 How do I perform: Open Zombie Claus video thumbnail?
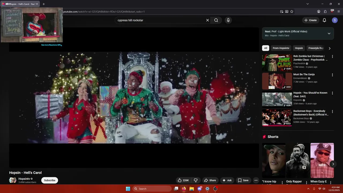coord(277,63)
